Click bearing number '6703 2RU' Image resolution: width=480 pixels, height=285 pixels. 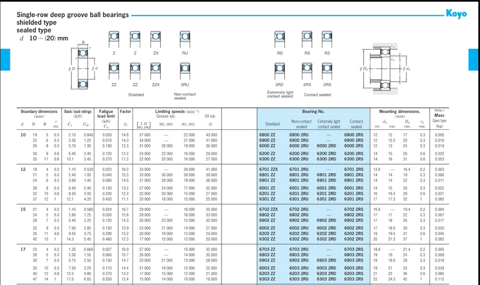click(299, 249)
